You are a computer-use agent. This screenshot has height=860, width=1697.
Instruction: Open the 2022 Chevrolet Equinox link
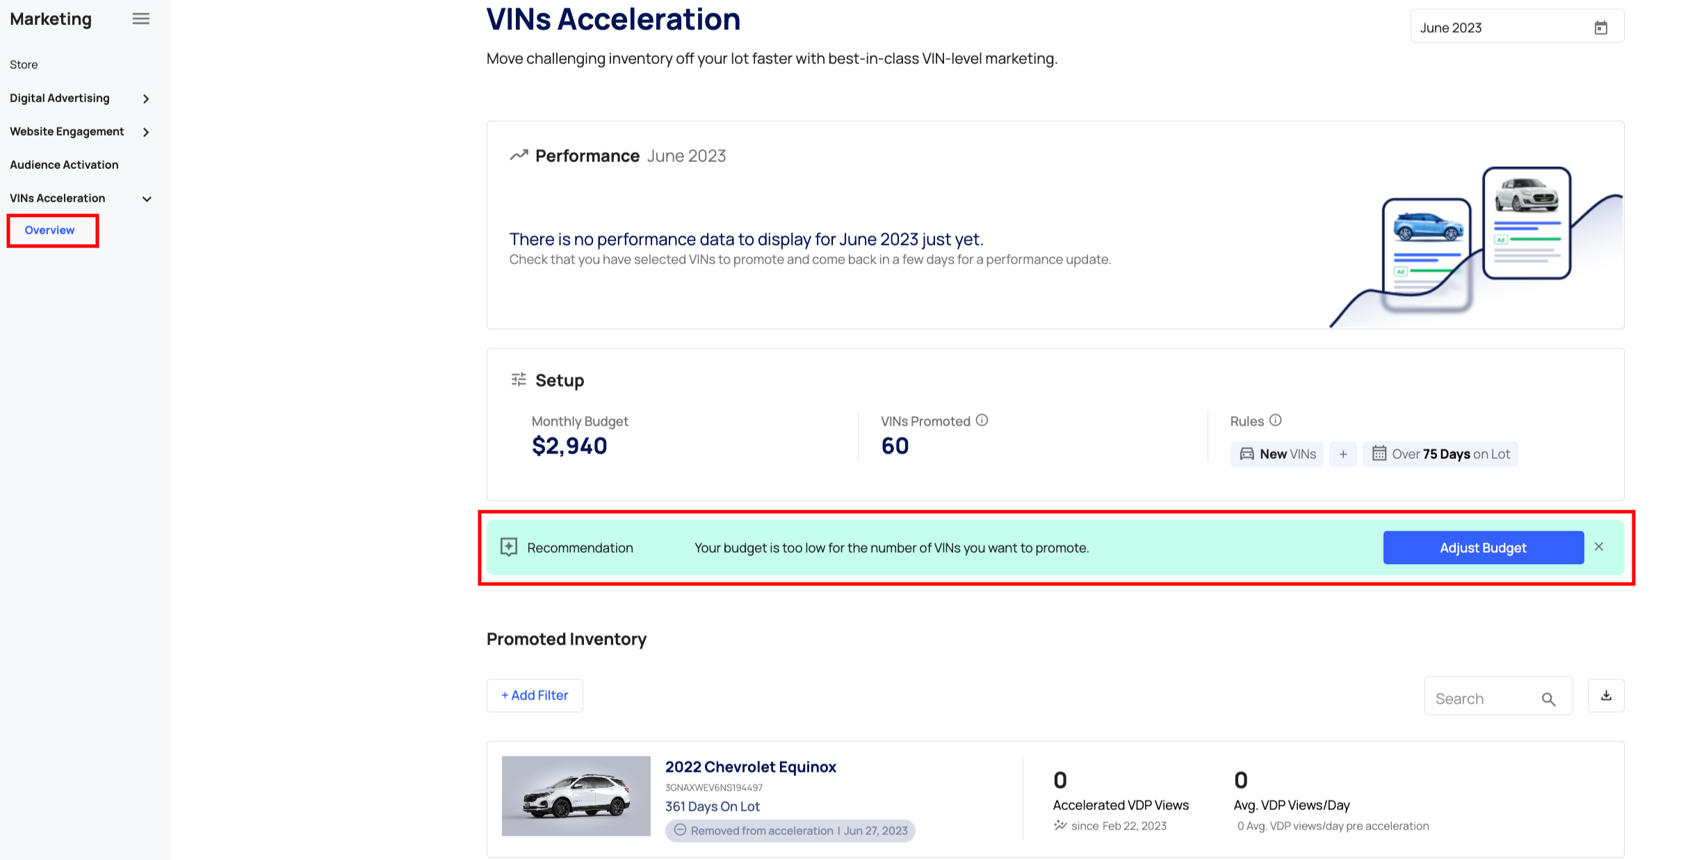pos(750,767)
